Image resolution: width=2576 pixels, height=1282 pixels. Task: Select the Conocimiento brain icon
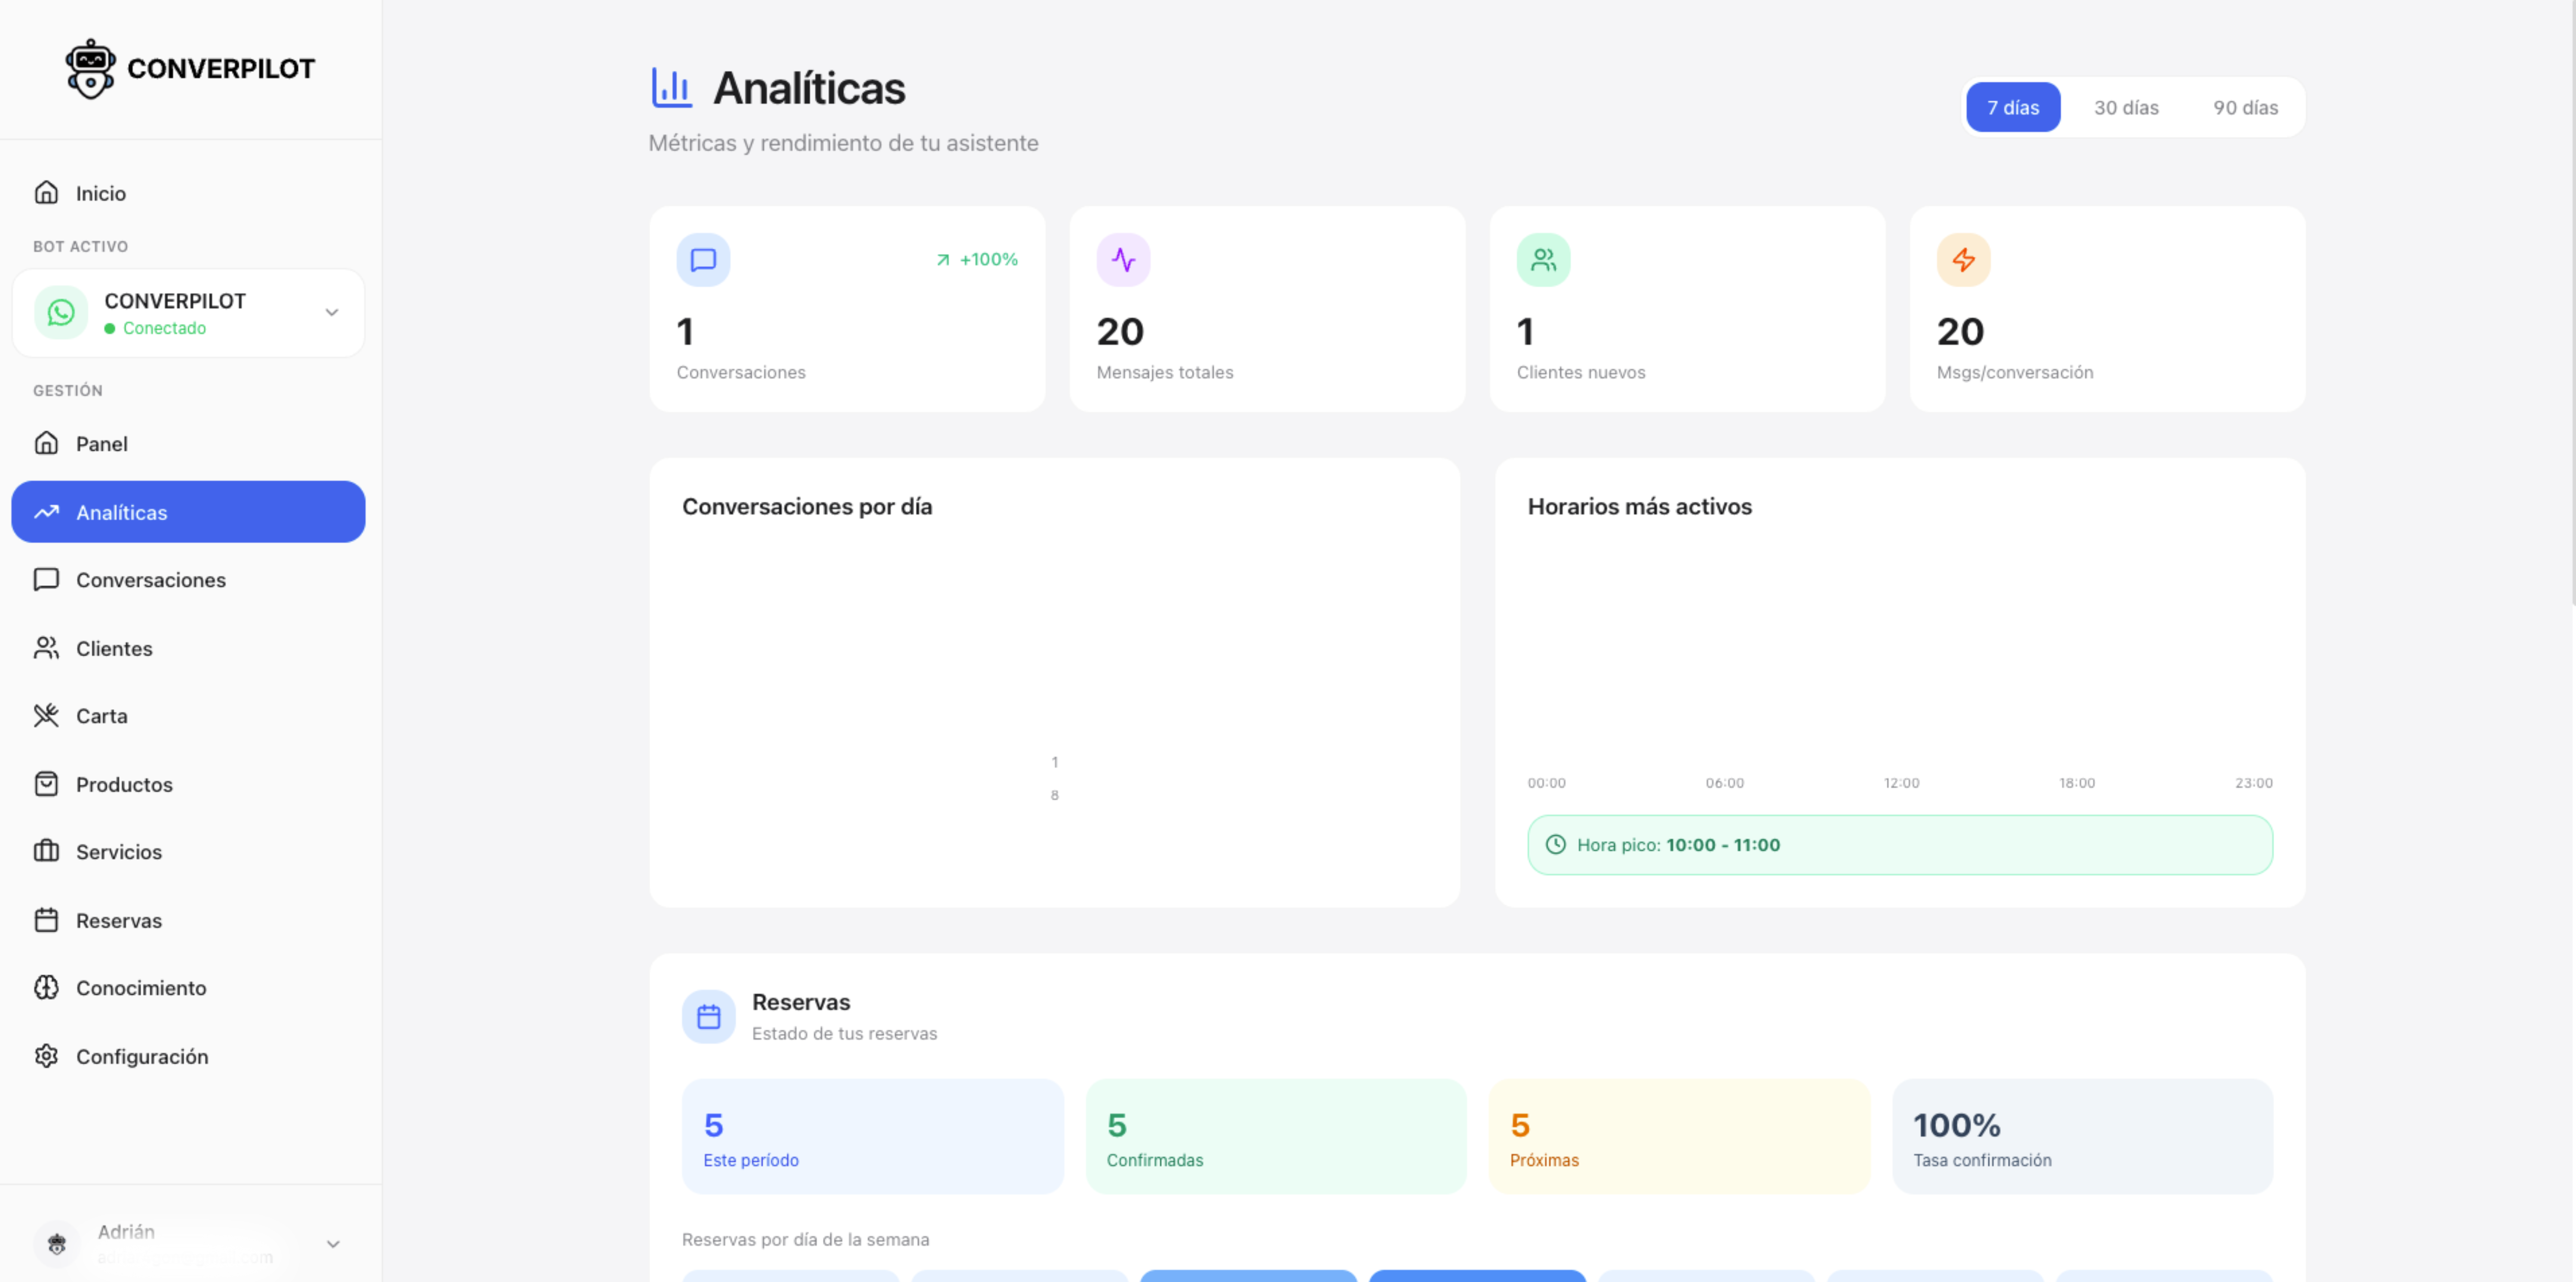click(47, 988)
